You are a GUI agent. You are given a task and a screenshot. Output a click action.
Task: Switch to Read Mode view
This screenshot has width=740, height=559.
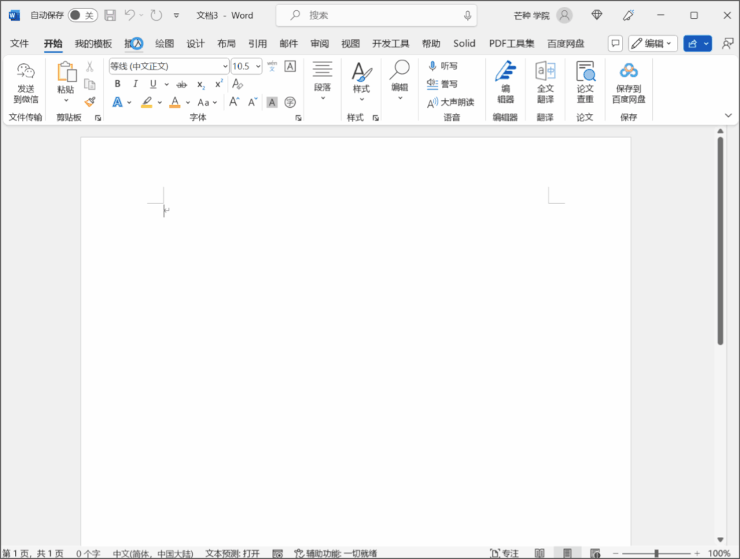[x=540, y=553]
